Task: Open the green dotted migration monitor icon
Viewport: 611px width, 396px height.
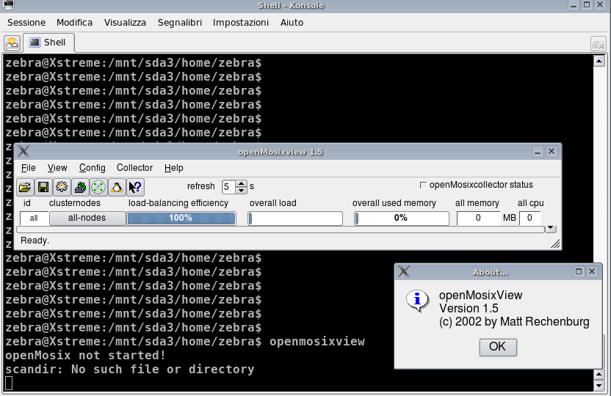Action: tap(98, 188)
